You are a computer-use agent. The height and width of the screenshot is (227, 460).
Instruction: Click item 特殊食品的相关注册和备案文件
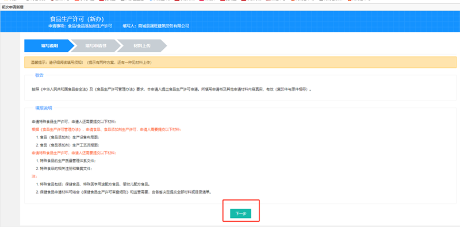64,168
